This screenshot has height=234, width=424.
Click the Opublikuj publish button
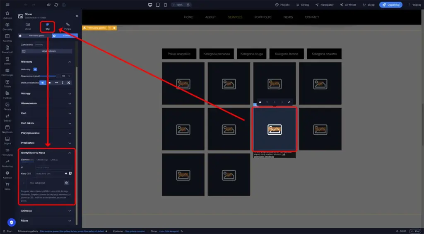(391, 5)
